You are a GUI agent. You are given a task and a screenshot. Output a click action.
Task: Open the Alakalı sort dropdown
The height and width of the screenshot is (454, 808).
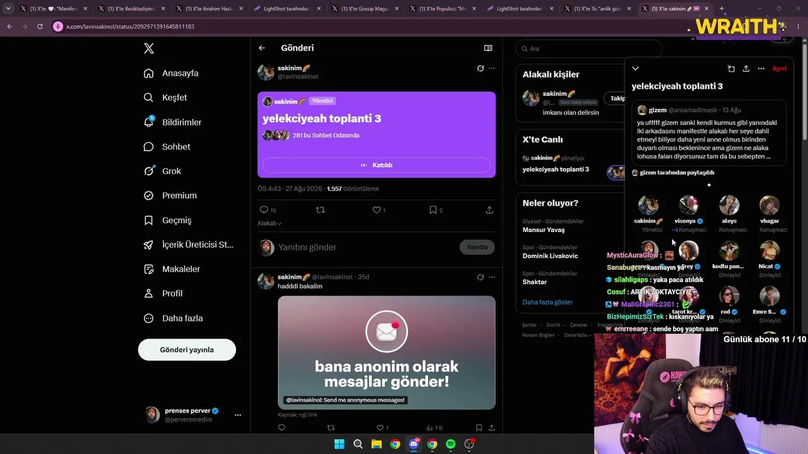pos(270,223)
